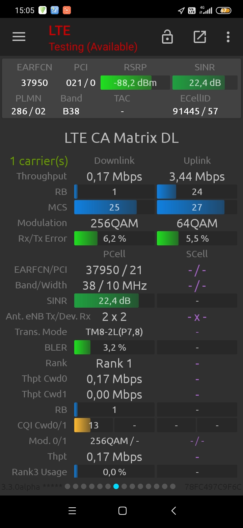Tap the top SINR 22,4 dB bar
243x528 pixels.
[x=205, y=83]
